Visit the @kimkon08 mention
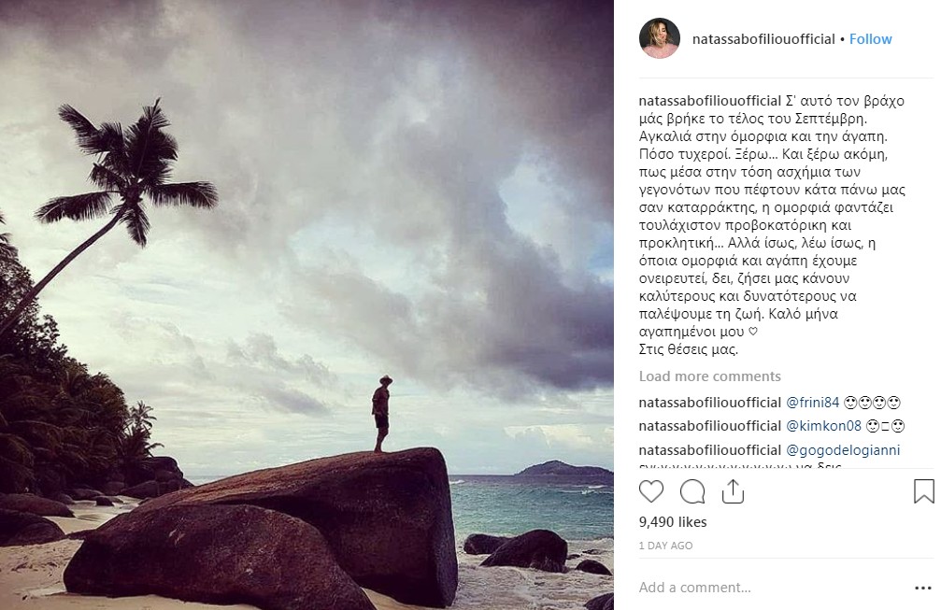Image resolution: width=941 pixels, height=610 pixels. [x=822, y=426]
